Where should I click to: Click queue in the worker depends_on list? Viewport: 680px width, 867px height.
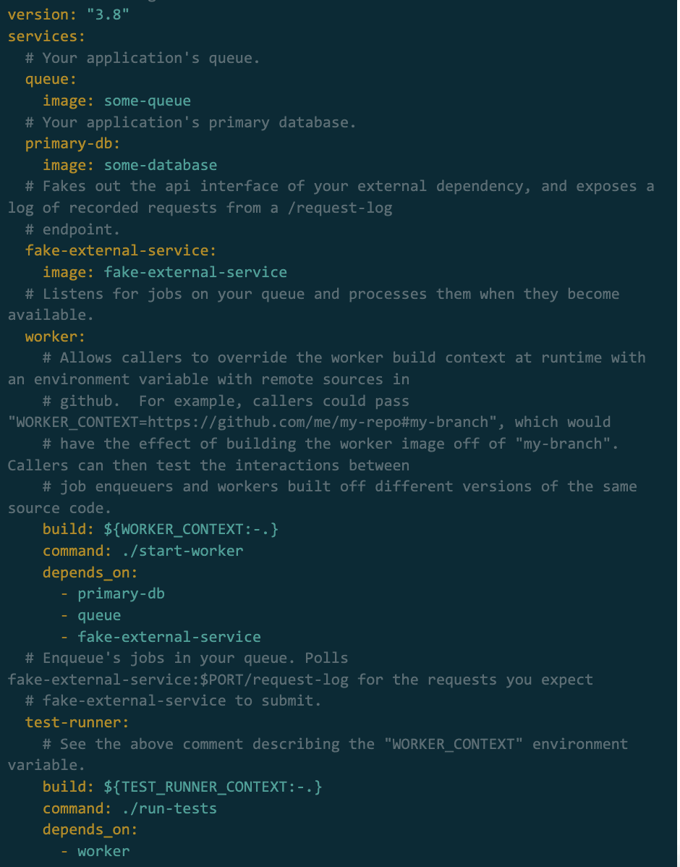(x=99, y=615)
